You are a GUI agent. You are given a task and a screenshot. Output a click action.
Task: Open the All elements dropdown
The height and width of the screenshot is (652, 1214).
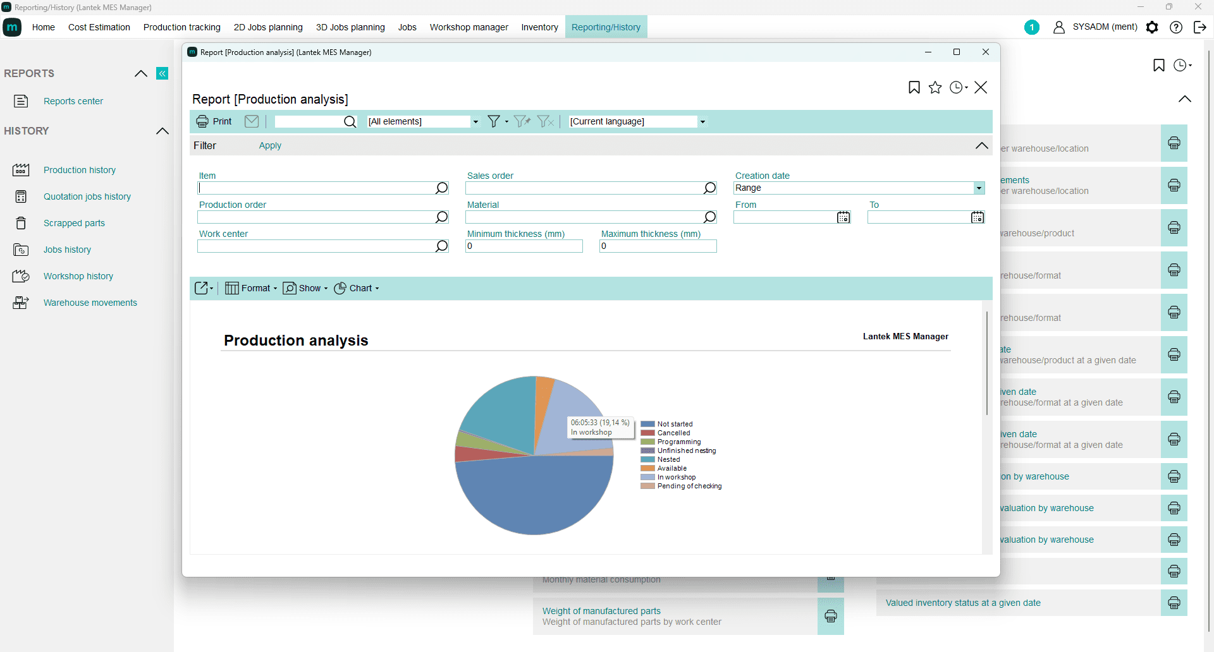pyautogui.click(x=475, y=122)
